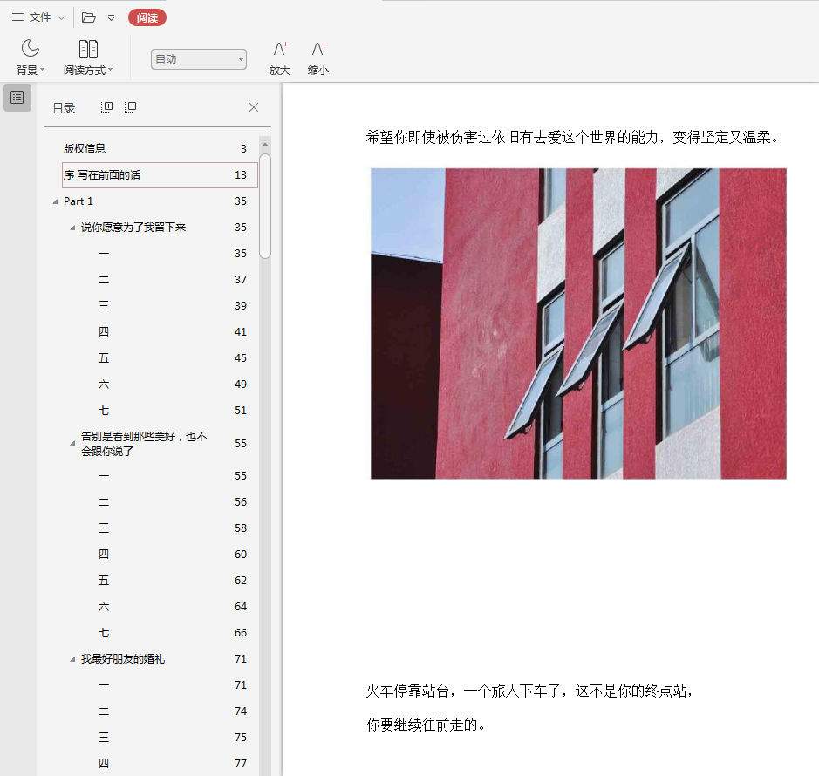Jump to 序 写在前面的话 entry

click(x=102, y=175)
